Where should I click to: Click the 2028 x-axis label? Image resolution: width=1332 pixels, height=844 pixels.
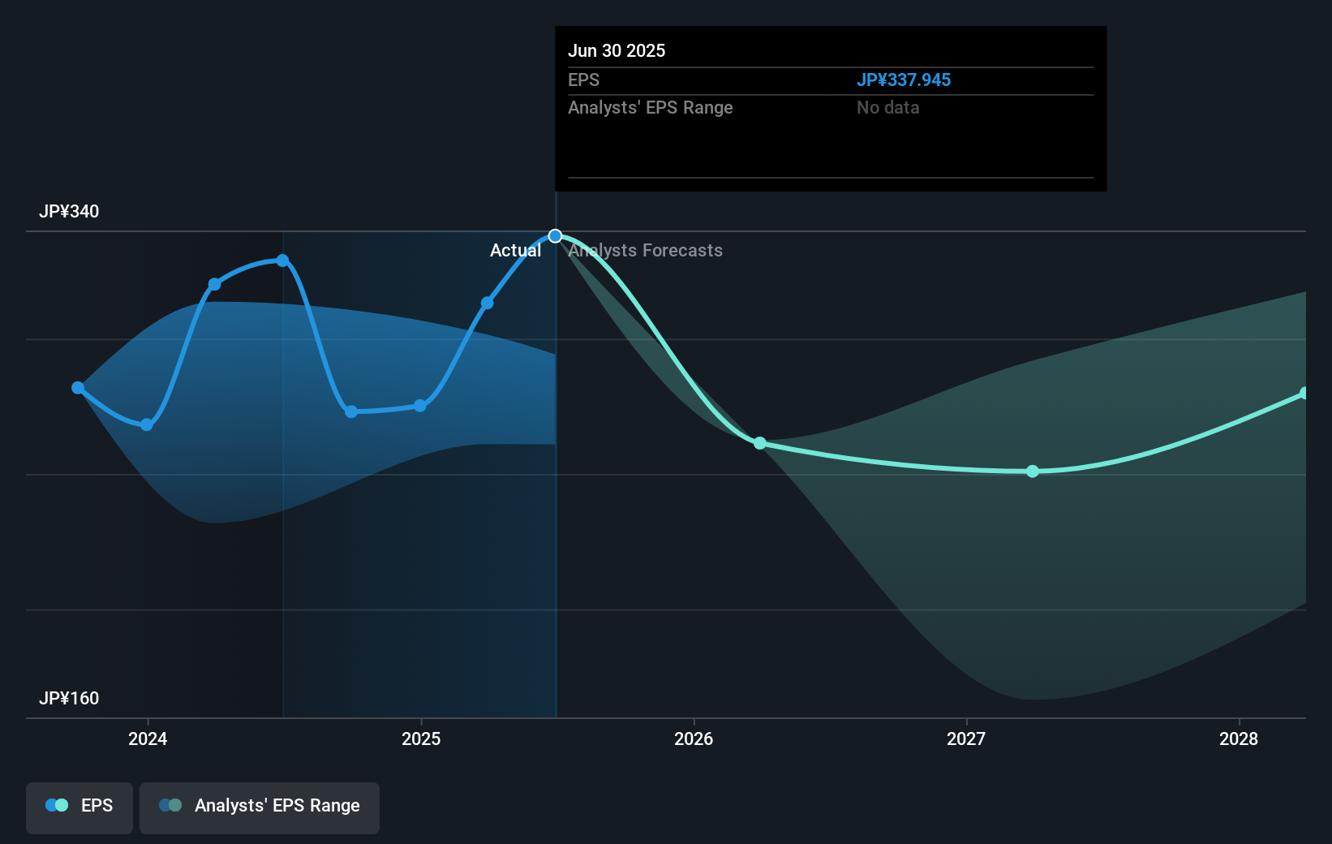point(1239,738)
